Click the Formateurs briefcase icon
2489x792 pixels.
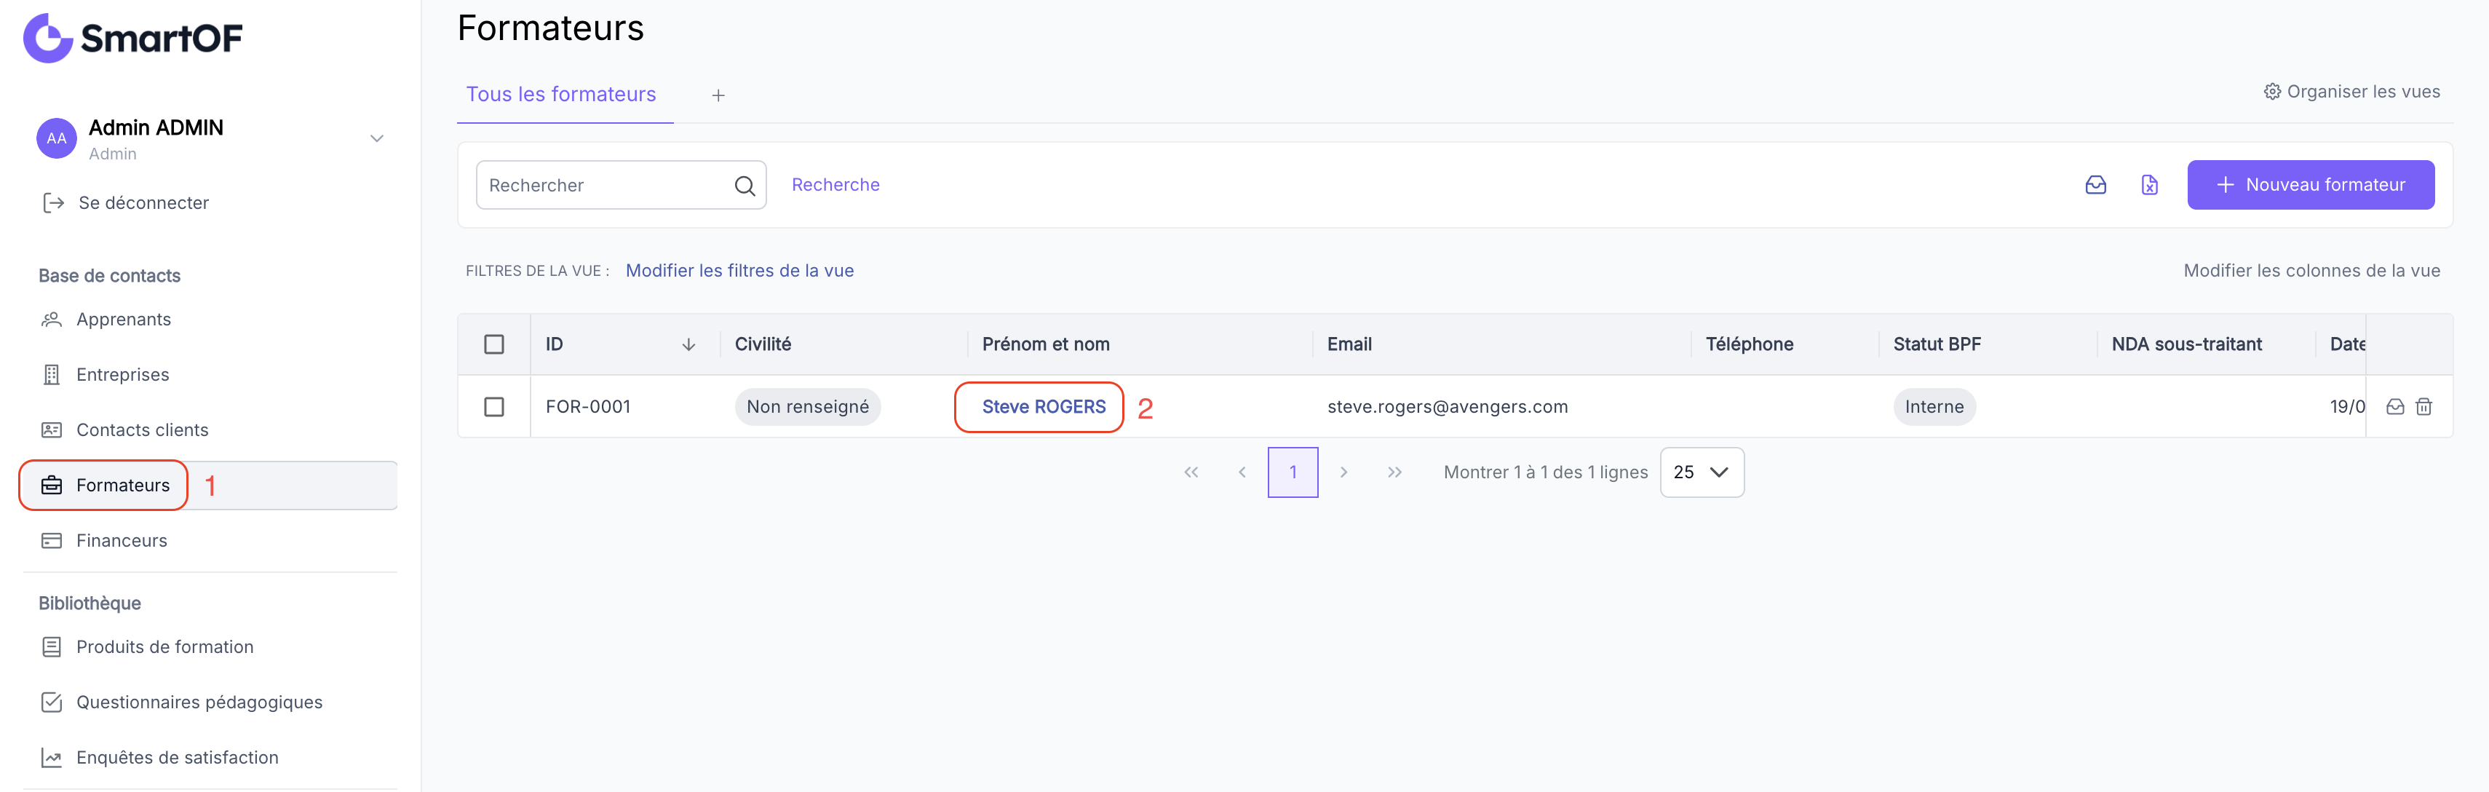pos(51,486)
